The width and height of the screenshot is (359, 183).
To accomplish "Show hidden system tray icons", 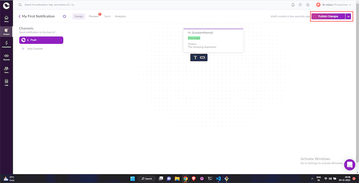I will [312, 179].
